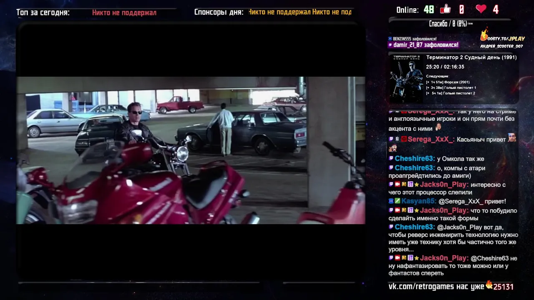Click 'Следующие:' queue heading
This screenshot has height=300, width=534.
[437, 76]
